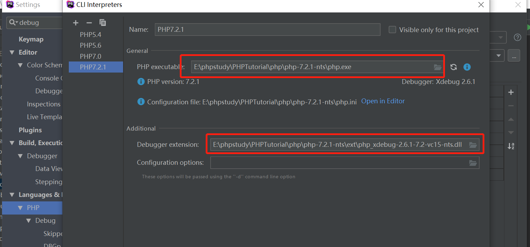Select Debugger item under Color Scheme
This screenshot has width=530, height=247.
click(x=49, y=91)
